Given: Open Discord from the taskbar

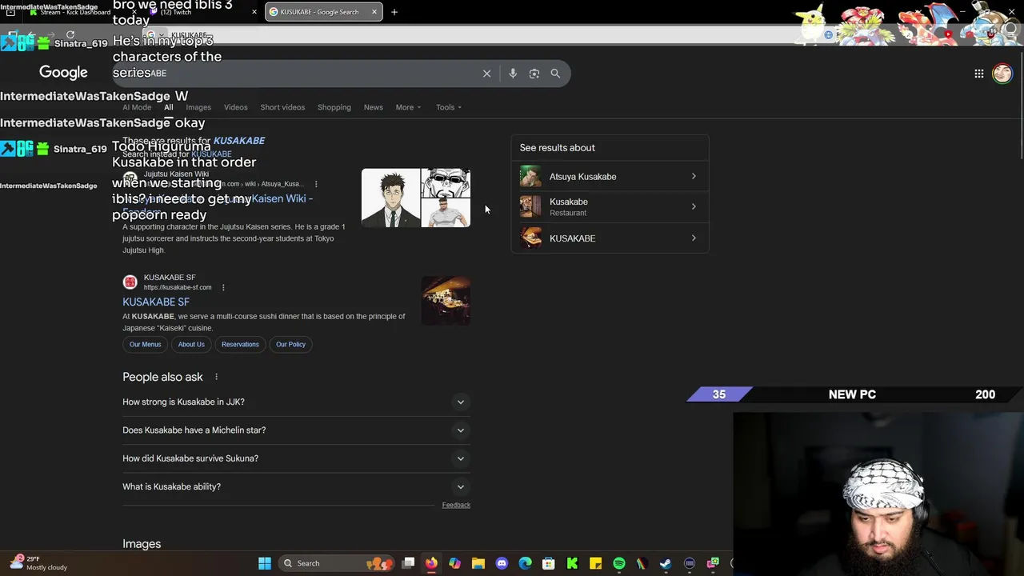Looking at the screenshot, I should pos(502,563).
